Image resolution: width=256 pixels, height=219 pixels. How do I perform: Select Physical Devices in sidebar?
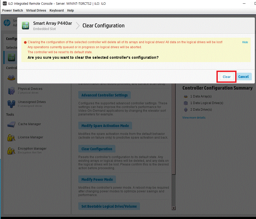point(30,89)
